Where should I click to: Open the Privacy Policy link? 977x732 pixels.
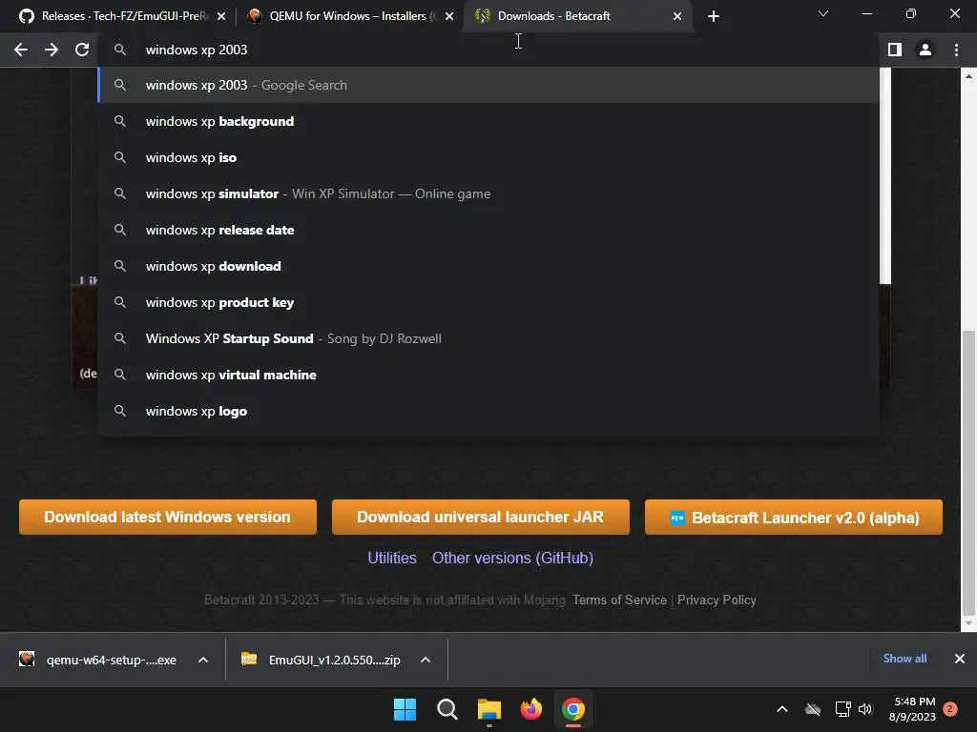(x=717, y=600)
